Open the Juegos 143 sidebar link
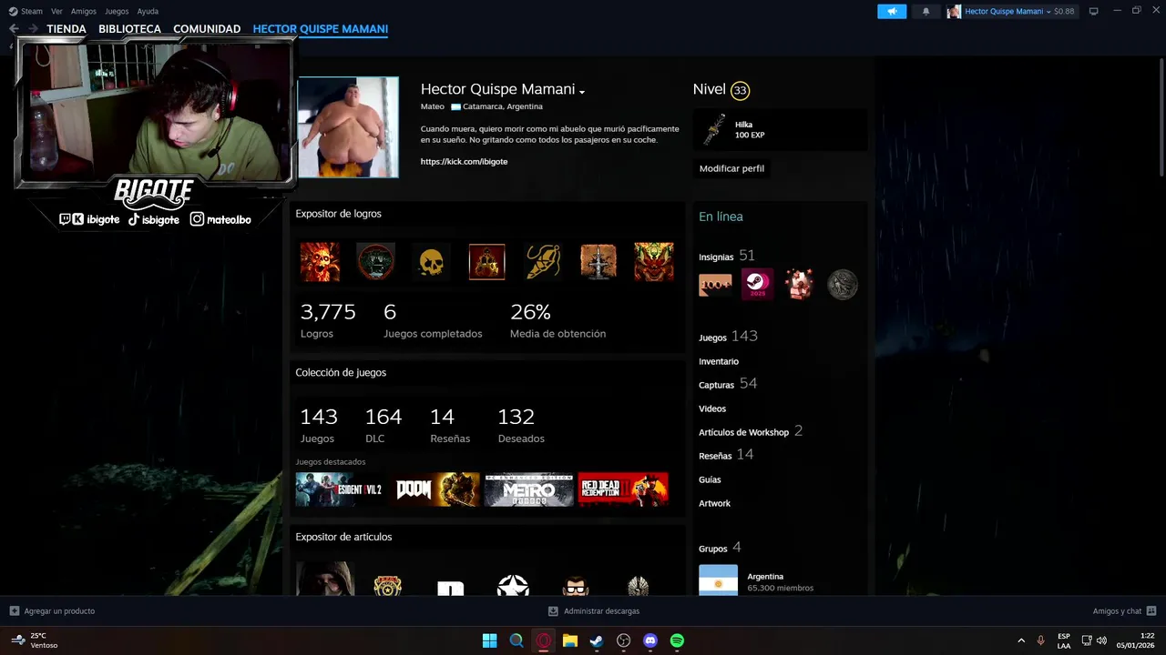The height and width of the screenshot is (655, 1166). pyautogui.click(x=728, y=337)
